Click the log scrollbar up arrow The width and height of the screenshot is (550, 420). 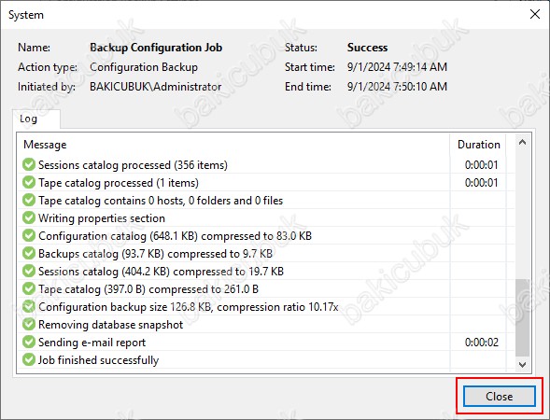coord(522,142)
